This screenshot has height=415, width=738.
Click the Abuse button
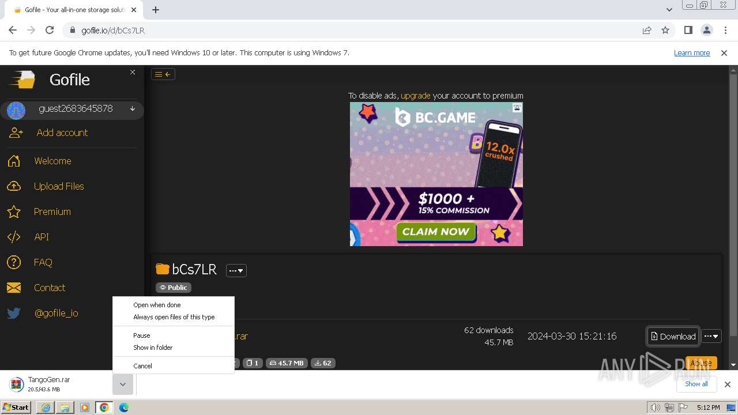(701, 363)
